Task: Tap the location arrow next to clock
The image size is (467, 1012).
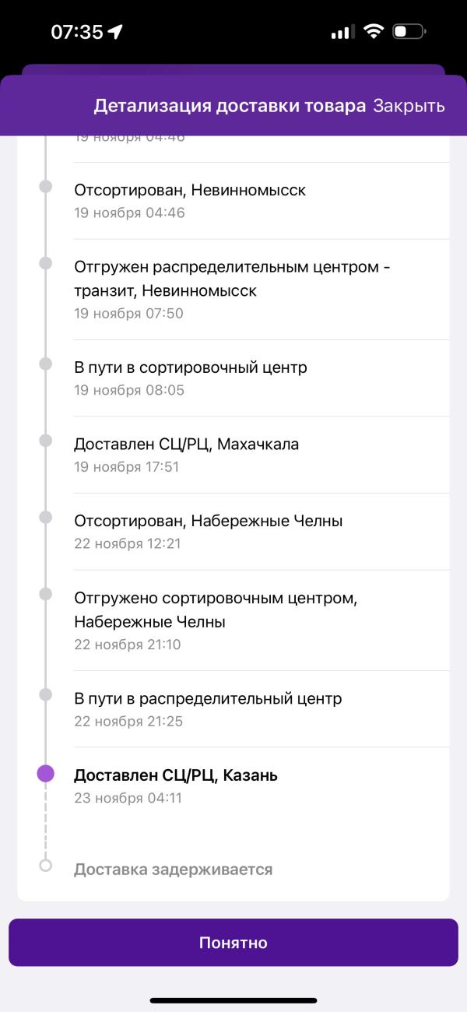Action: click(x=115, y=32)
